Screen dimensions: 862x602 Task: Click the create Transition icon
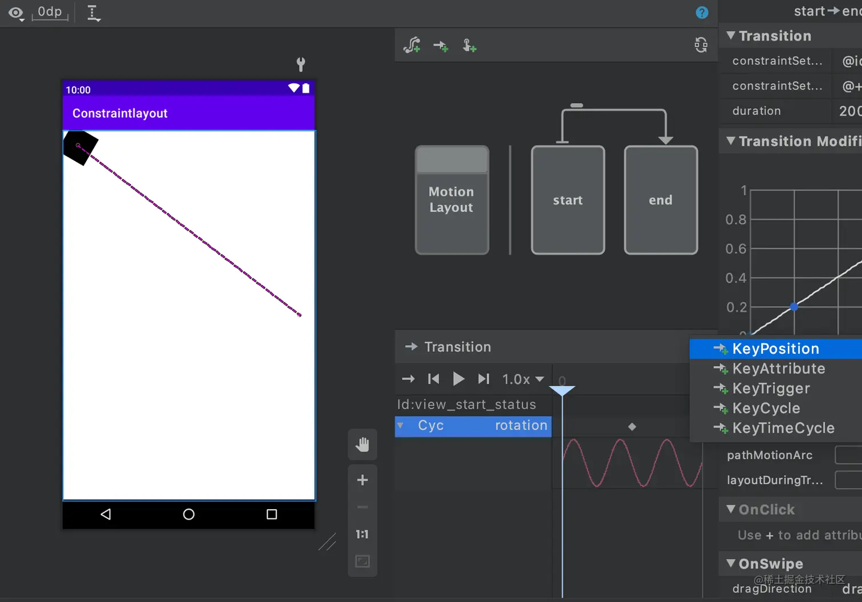tap(441, 46)
